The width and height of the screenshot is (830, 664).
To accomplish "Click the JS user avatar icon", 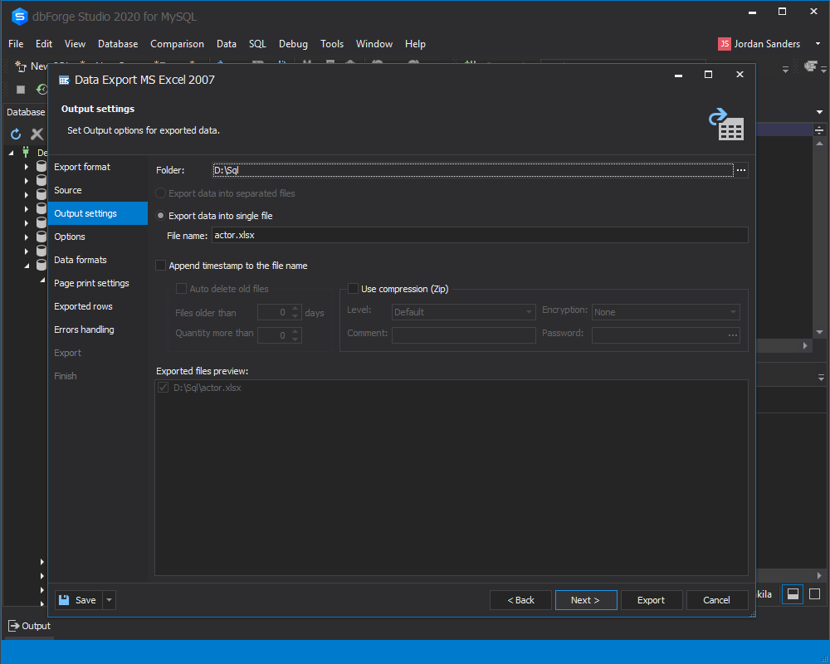I will pos(724,44).
